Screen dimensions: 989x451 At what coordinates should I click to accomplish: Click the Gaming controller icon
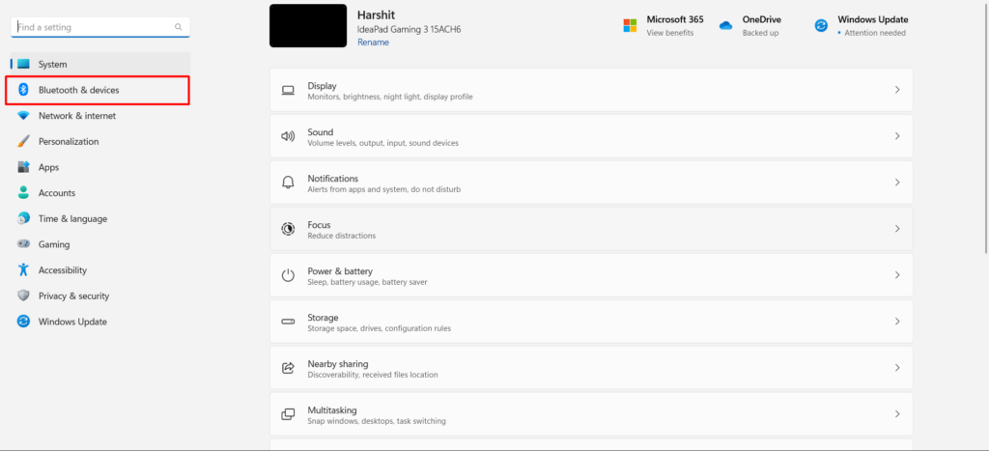tap(23, 244)
